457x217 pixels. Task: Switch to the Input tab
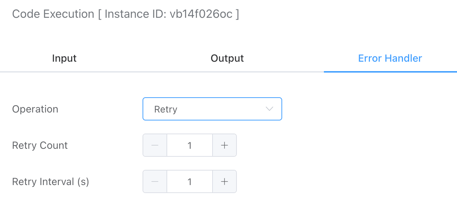pyautogui.click(x=64, y=58)
